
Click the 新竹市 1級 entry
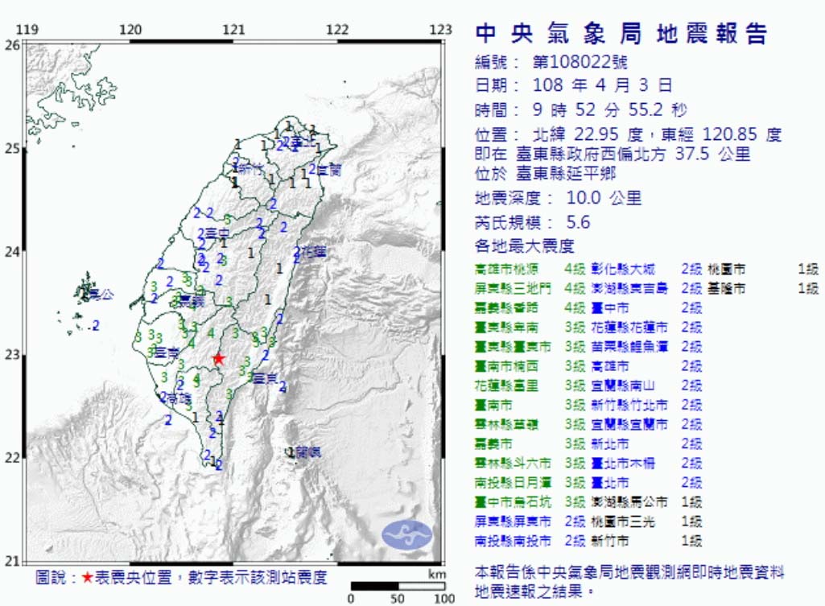click(646, 541)
